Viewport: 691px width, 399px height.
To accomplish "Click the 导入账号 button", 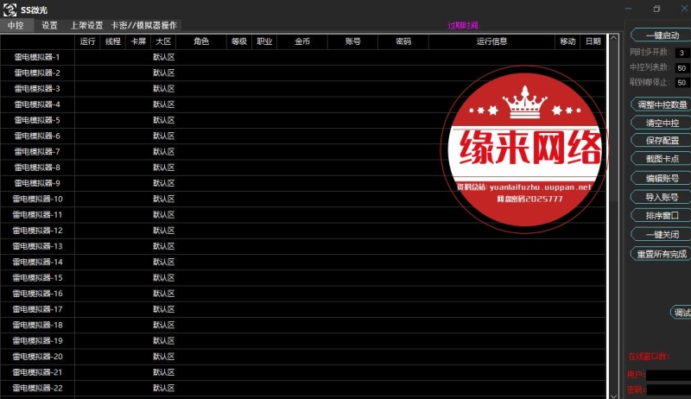I will click(x=662, y=197).
